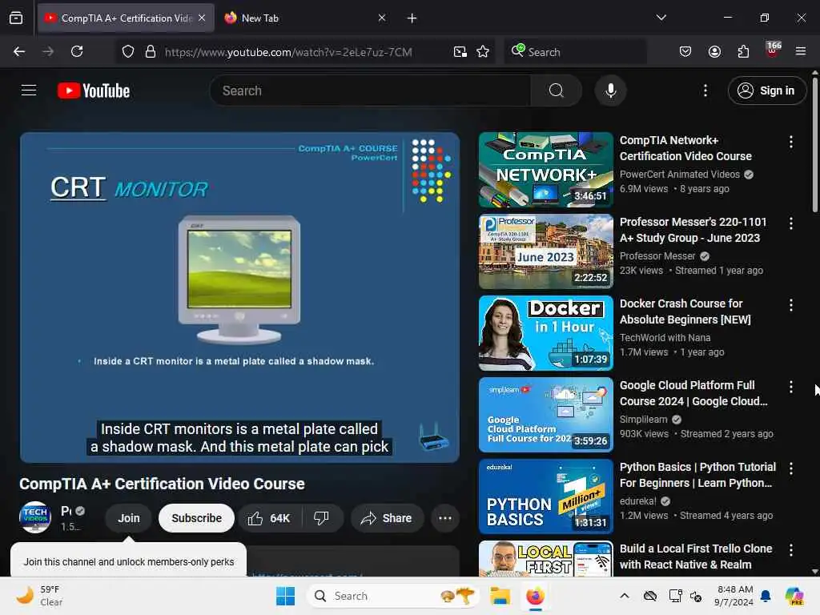The image size is (820, 615).
Task: Start voice search with microphone icon
Action: click(x=610, y=90)
